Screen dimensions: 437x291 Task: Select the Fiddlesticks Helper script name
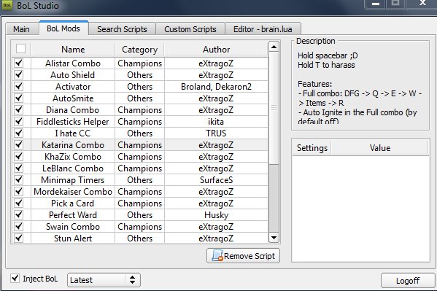point(73,122)
